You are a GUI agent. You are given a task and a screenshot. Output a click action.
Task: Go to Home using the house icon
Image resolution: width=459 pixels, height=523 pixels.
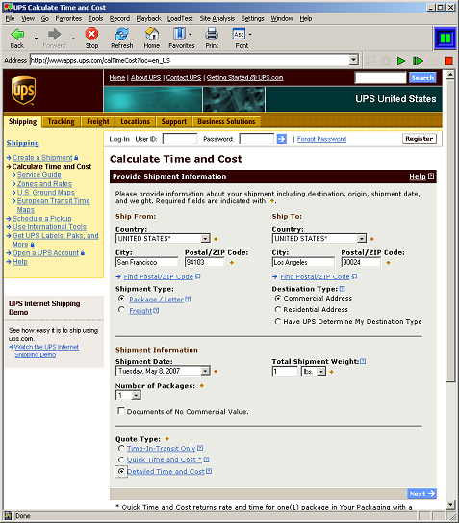click(152, 34)
